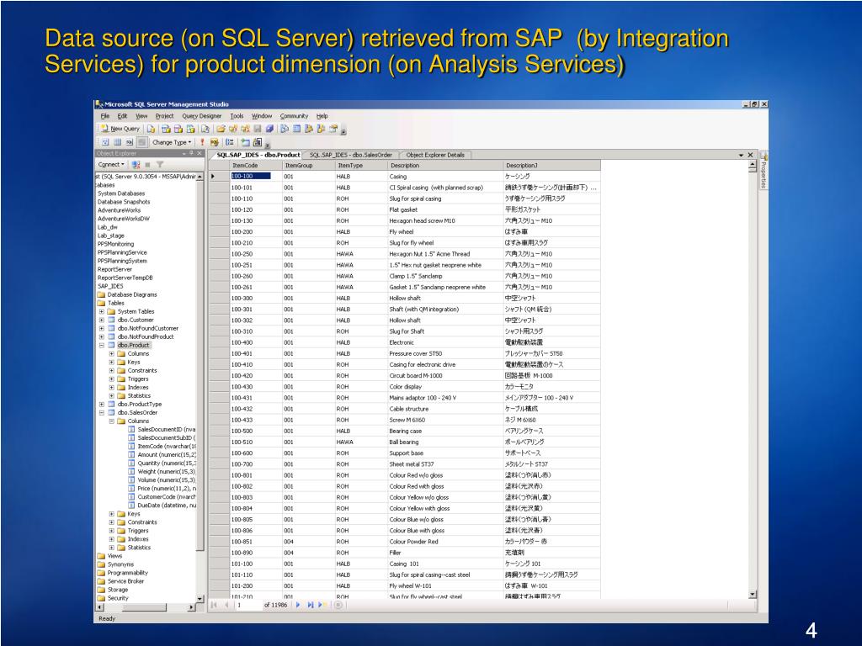This screenshot has width=862, height=646.
Task: Expand the dbo.ProductType node
Action: pyautogui.click(x=102, y=405)
